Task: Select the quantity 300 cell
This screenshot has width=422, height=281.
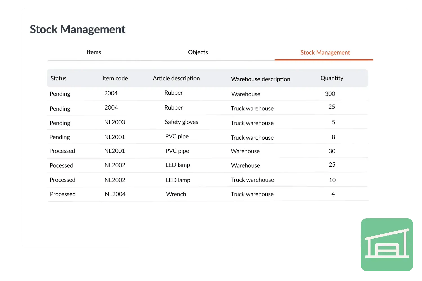Action: pyautogui.click(x=330, y=94)
